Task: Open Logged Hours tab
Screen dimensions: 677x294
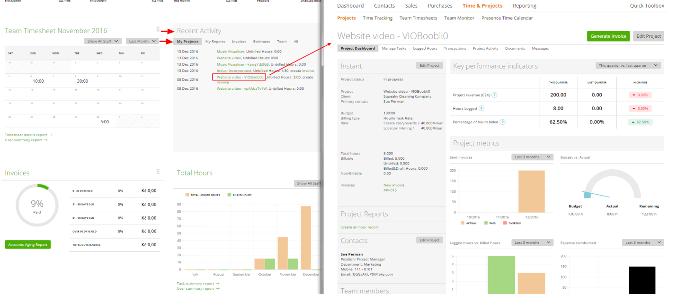Action: [x=425, y=48]
